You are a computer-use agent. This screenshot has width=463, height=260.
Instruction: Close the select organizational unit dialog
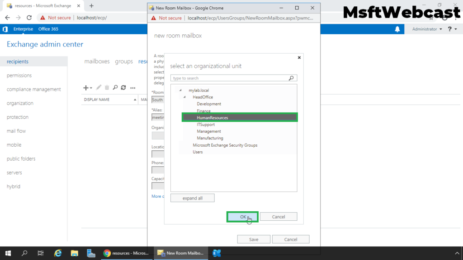pyautogui.click(x=299, y=57)
